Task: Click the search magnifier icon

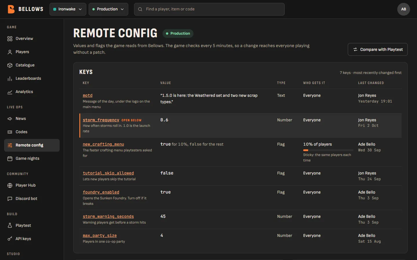Action: tap(140, 9)
